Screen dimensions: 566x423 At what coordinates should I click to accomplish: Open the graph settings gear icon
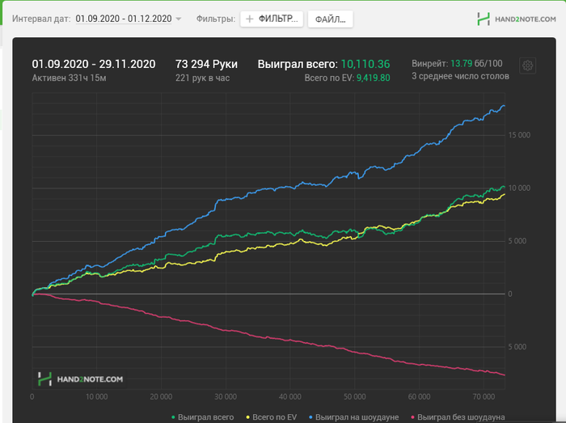click(527, 66)
